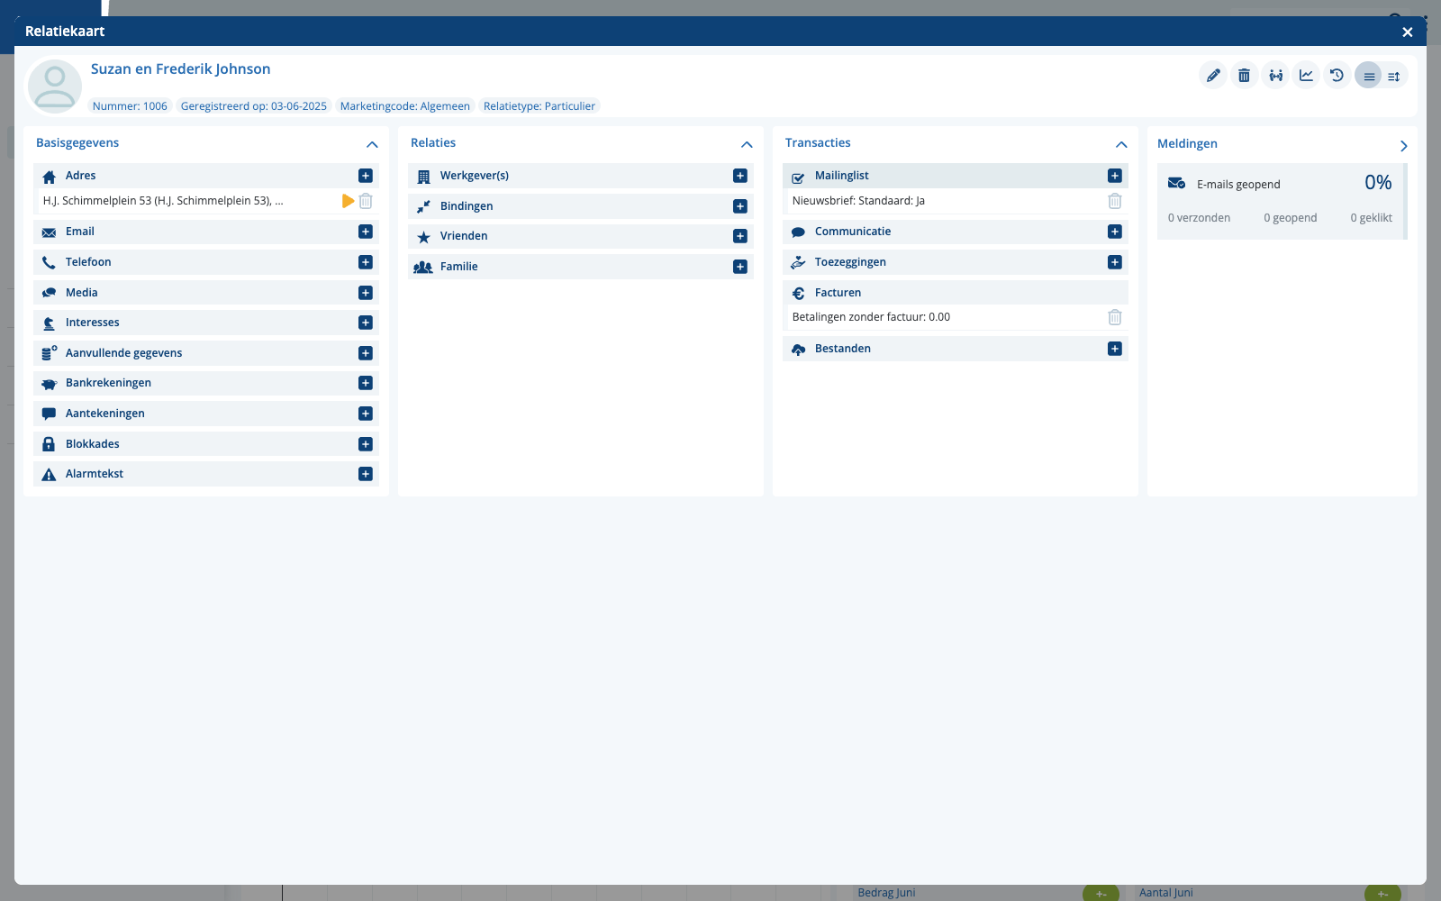Viewport: 1441px width, 901px height.
Task: Select the Bankrekeningen row
Action: click(x=206, y=383)
